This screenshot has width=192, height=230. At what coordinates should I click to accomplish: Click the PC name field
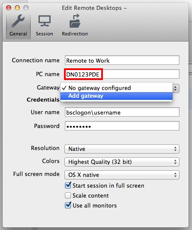pyautogui.click(x=122, y=74)
